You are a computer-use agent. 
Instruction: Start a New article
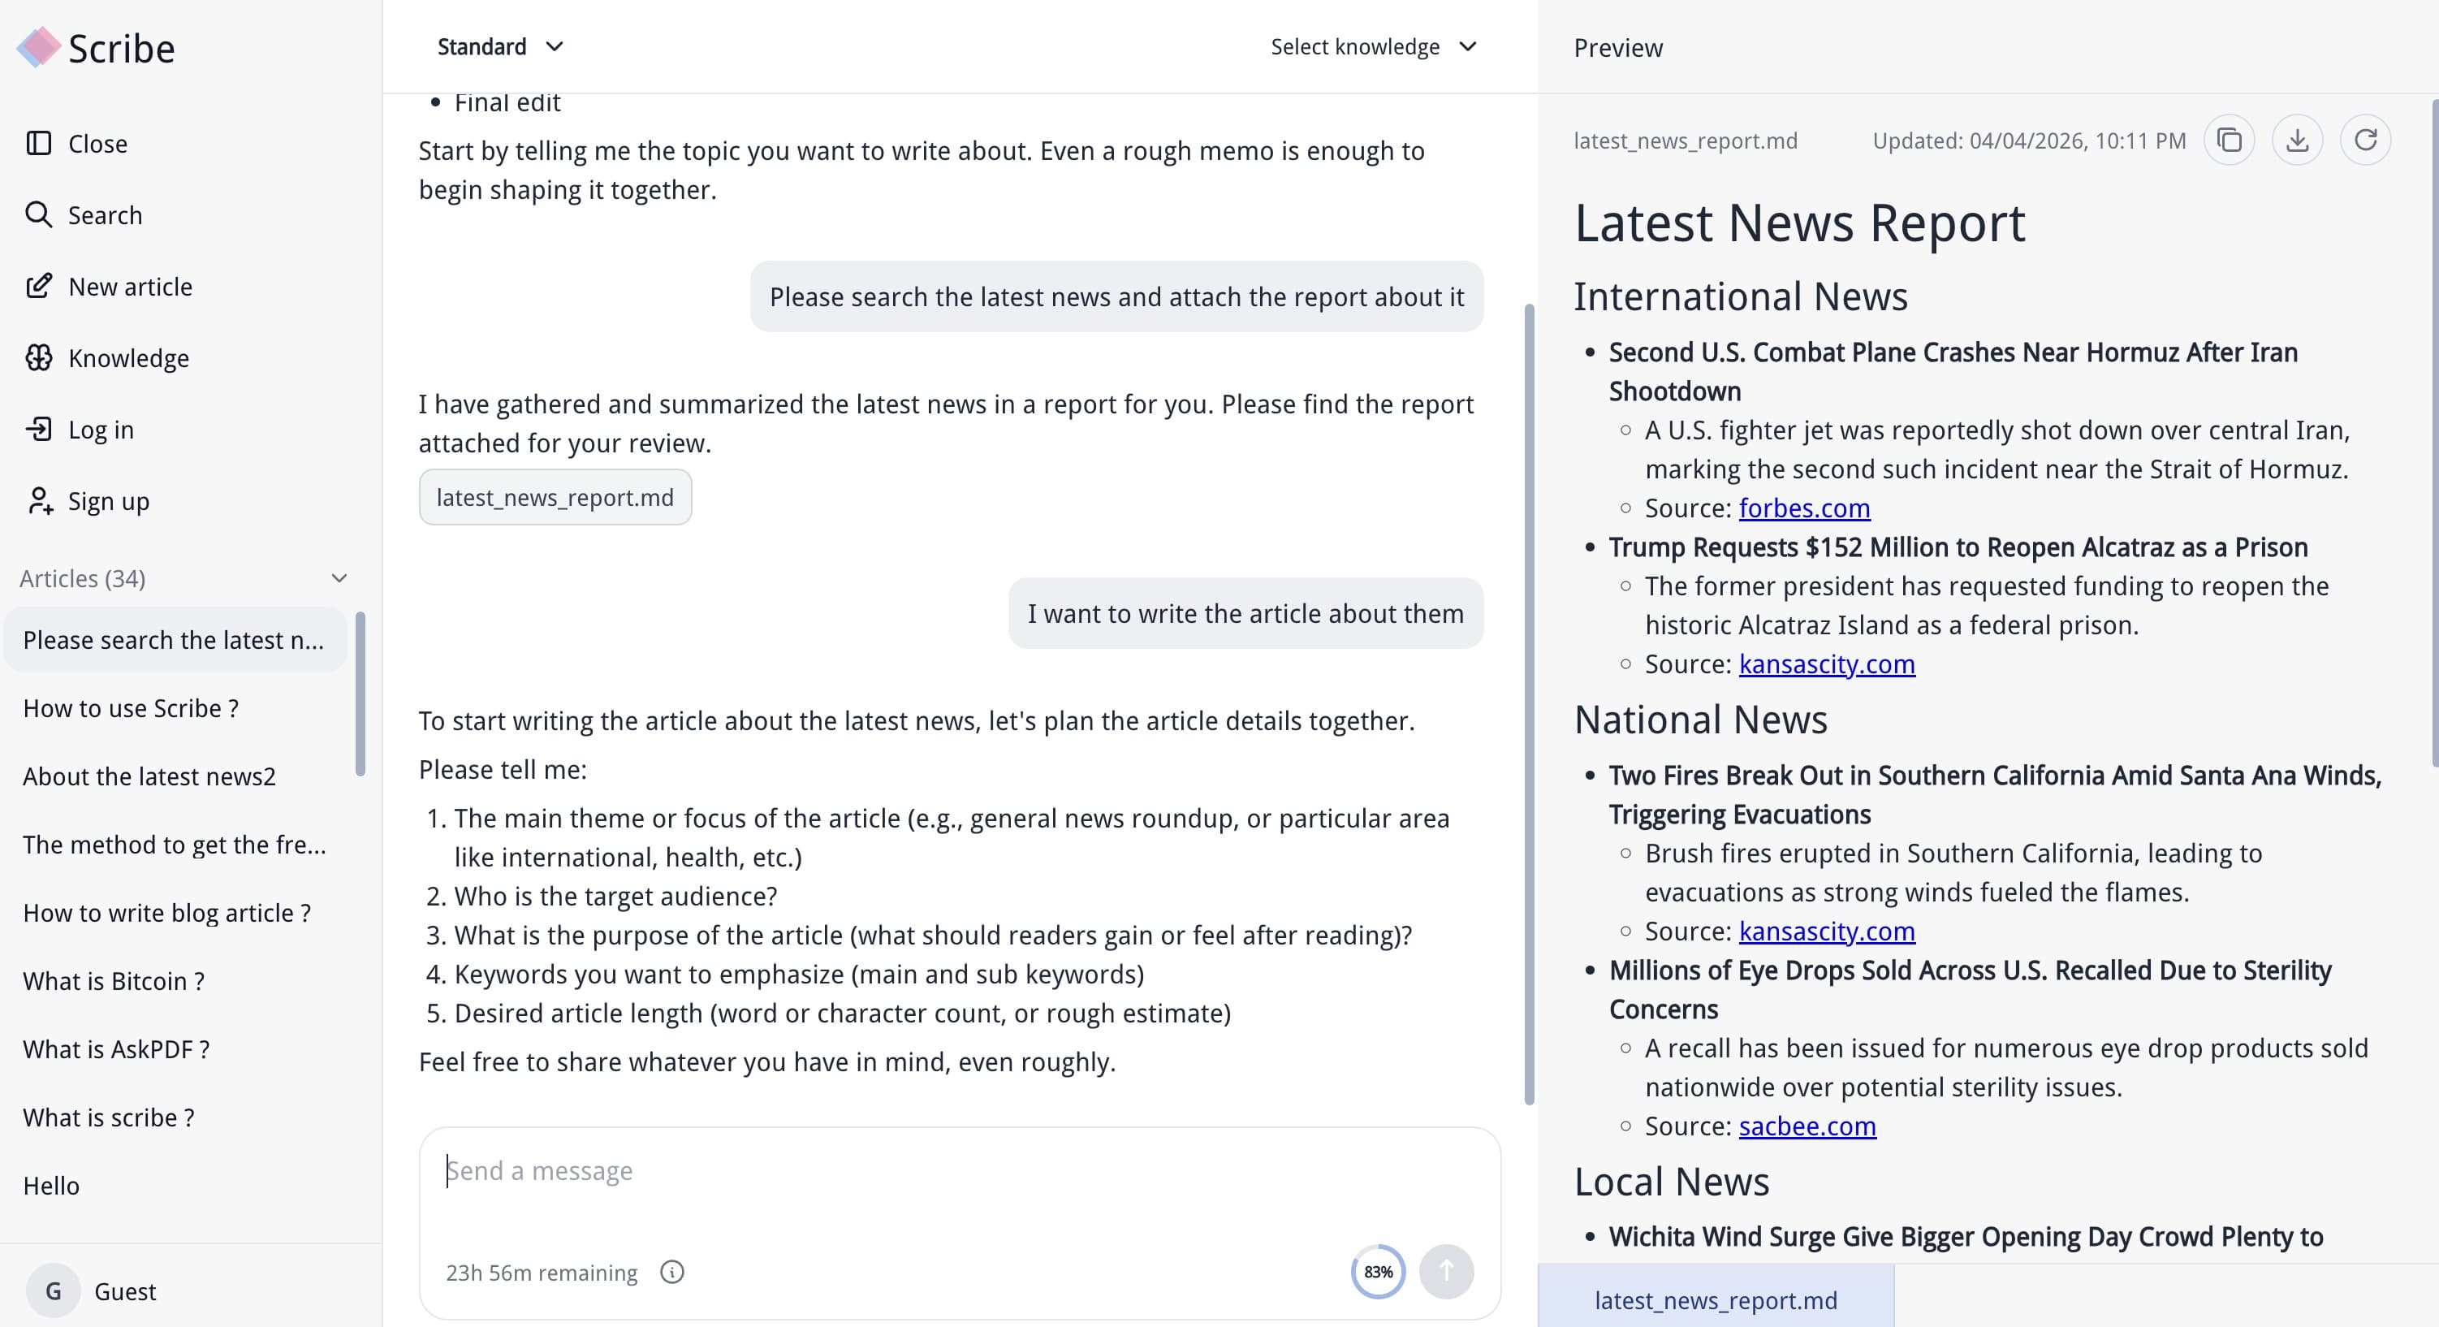(130, 287)
